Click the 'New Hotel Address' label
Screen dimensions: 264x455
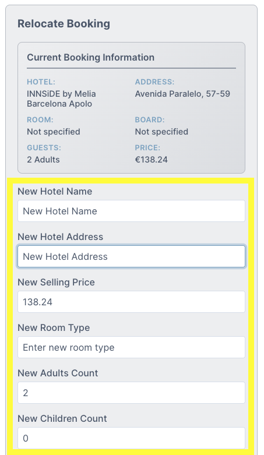point(61,237)
